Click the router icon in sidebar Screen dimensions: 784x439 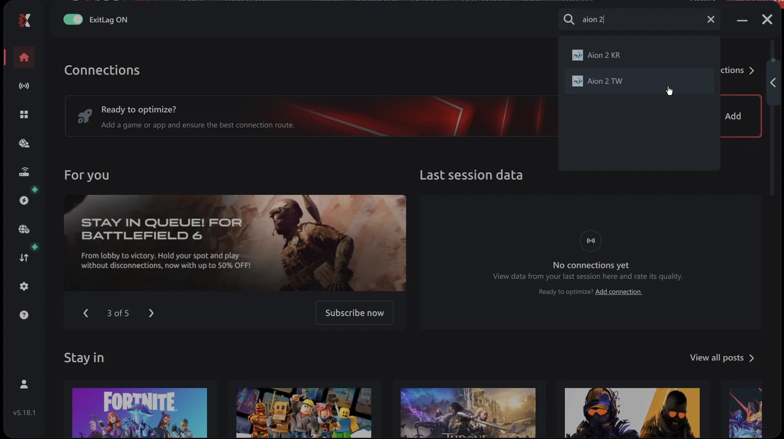coord(24,172)
